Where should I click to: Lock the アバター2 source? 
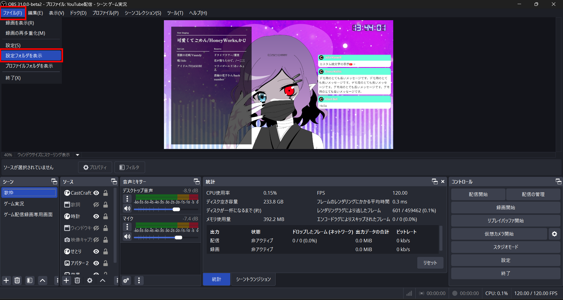pyautogui.click(x=106, y=263)
